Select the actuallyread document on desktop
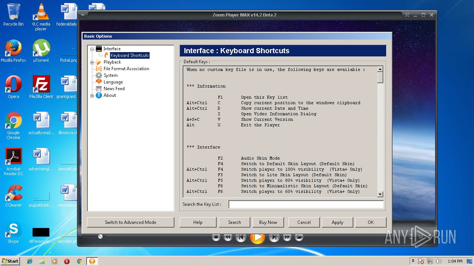 click(x=41, y=124)
